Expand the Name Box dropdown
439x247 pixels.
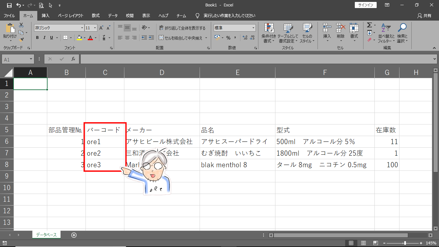tap(31, 59)
